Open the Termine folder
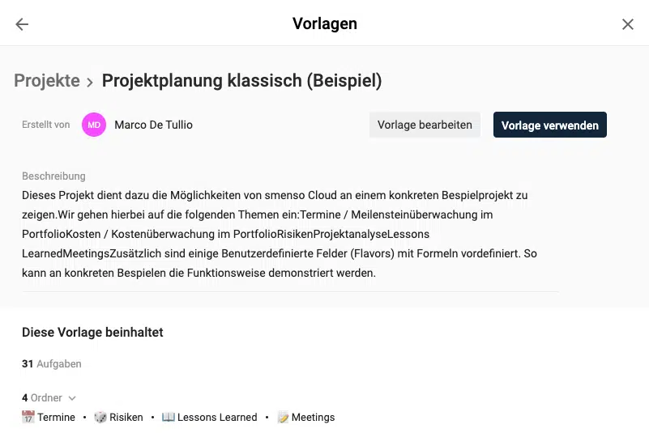Image resolution: width=649 pixels, height=433 pixels. pos(56,417)
